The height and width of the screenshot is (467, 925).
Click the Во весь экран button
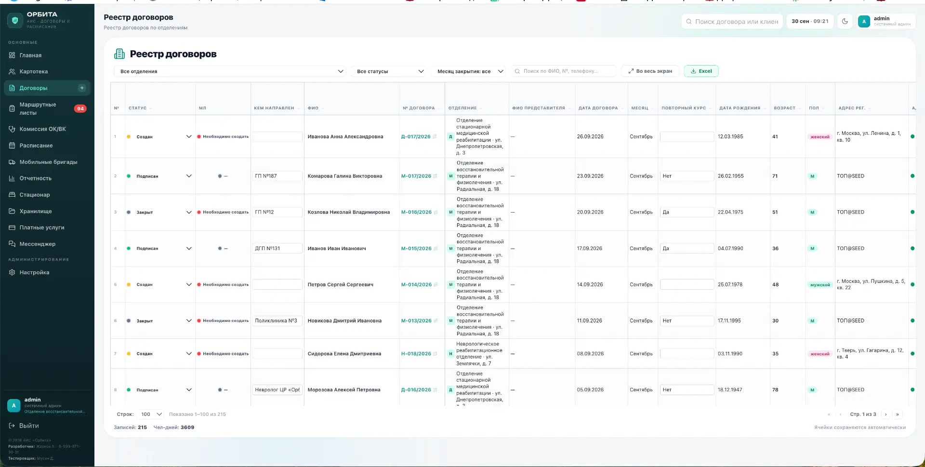click(650, 71)
